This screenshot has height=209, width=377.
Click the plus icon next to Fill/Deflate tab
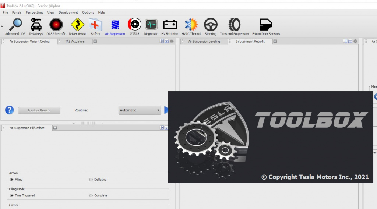(55, 128)
